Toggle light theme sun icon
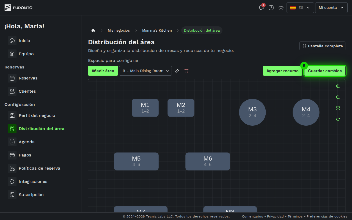Viewport: 352px width, 220px height. (281, 8)
